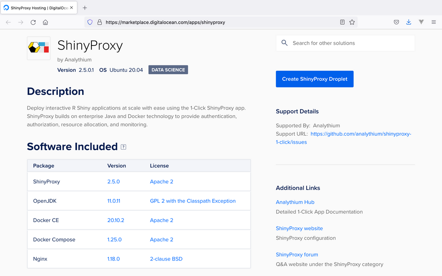Click the Create ShinyProxy Droplet button
The image size is (442, 276).
315,79
